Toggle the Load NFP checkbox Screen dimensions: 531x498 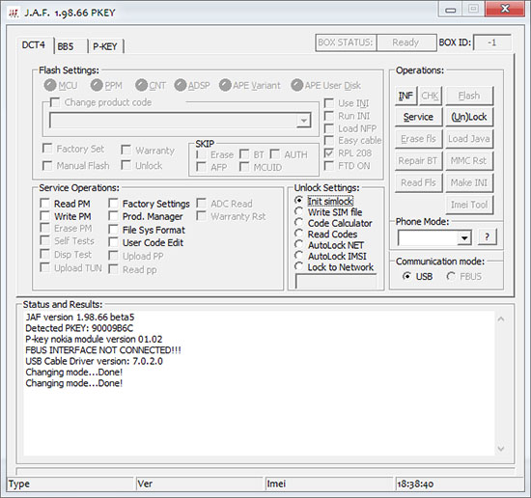click(329, 128)
